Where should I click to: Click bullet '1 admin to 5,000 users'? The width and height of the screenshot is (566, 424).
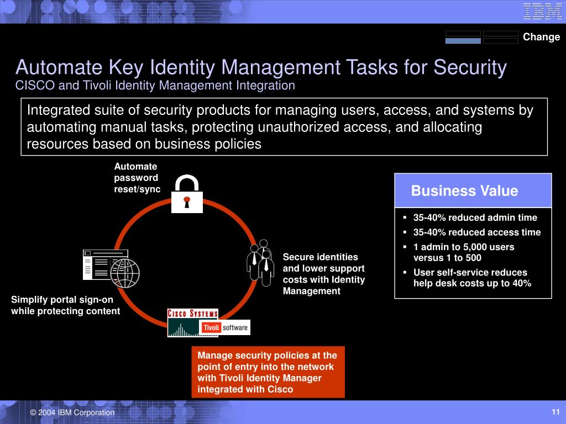pyautogui.click(x=464, y=252)
